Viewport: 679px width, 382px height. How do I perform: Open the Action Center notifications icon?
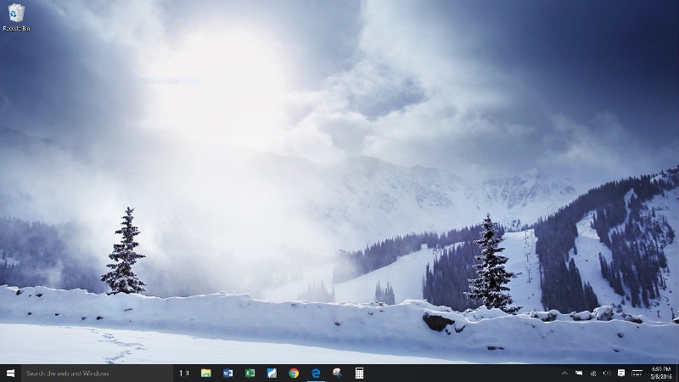tap(621, 373)
